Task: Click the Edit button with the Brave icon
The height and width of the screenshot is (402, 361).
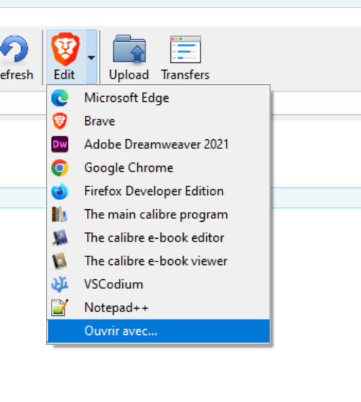Action: [66, 57]
